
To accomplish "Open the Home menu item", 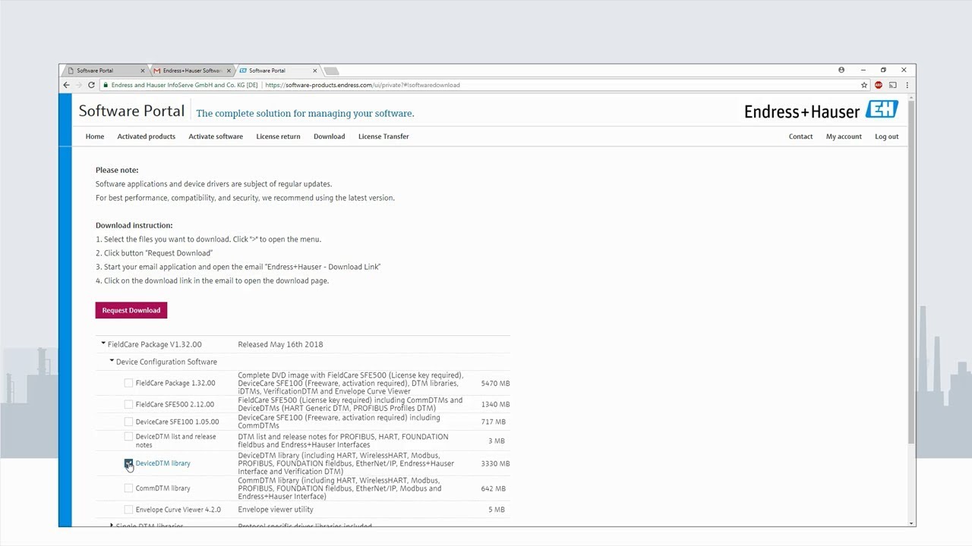I will pos(95,136).
